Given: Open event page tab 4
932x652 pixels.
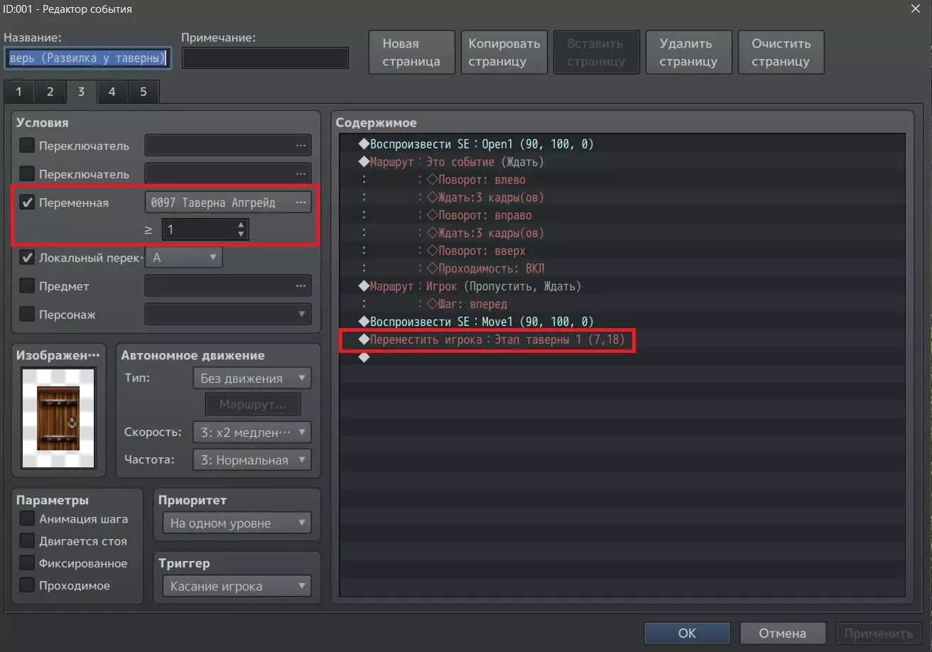Looking at the screenshot, I should click(x=112, y=92).
